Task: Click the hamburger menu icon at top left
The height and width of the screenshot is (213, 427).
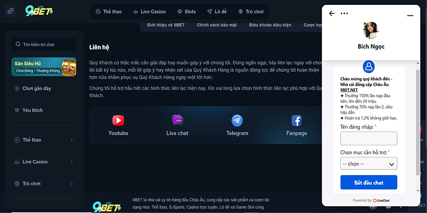Action: point(11,12)
